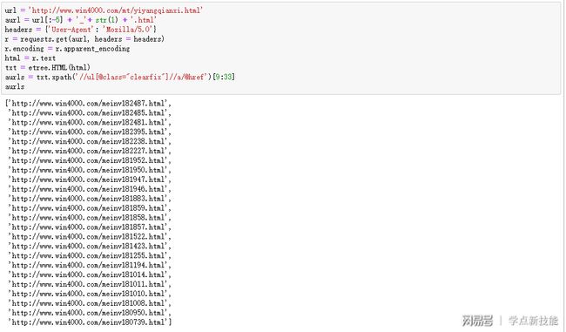
Task: Click the line defining headers with 'User-Agent'
Action: click(80, 30)
